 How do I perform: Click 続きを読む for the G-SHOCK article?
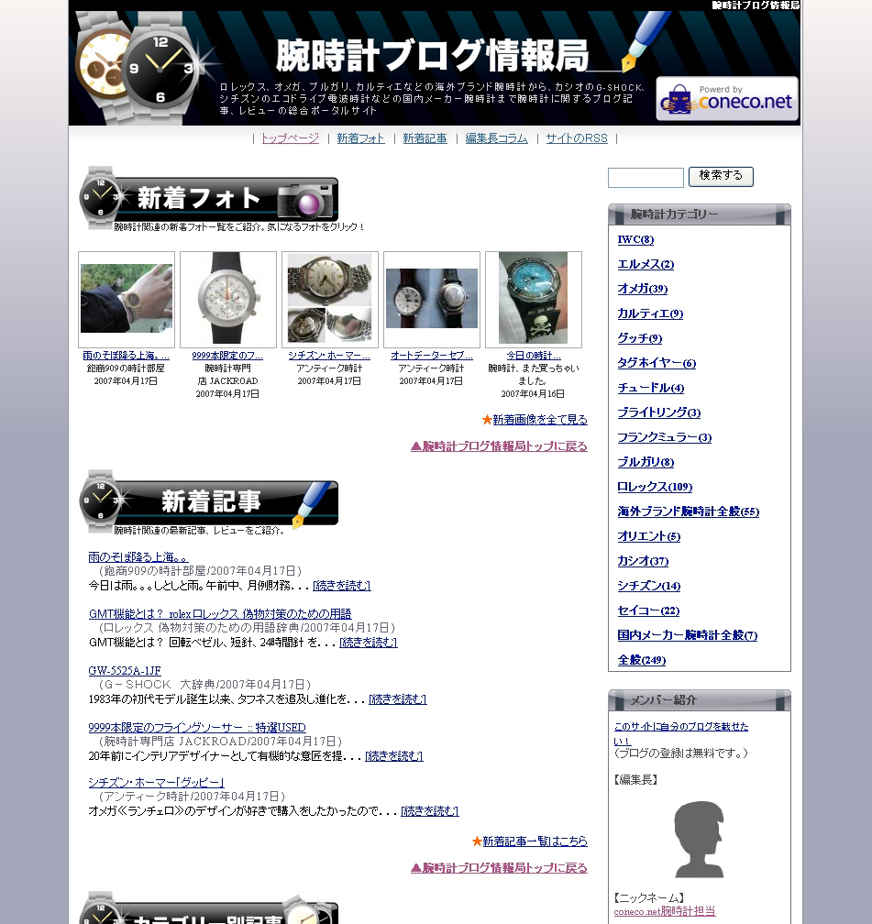[x=398, y=698]
